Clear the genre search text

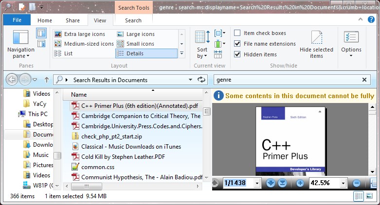pos(364,80)
